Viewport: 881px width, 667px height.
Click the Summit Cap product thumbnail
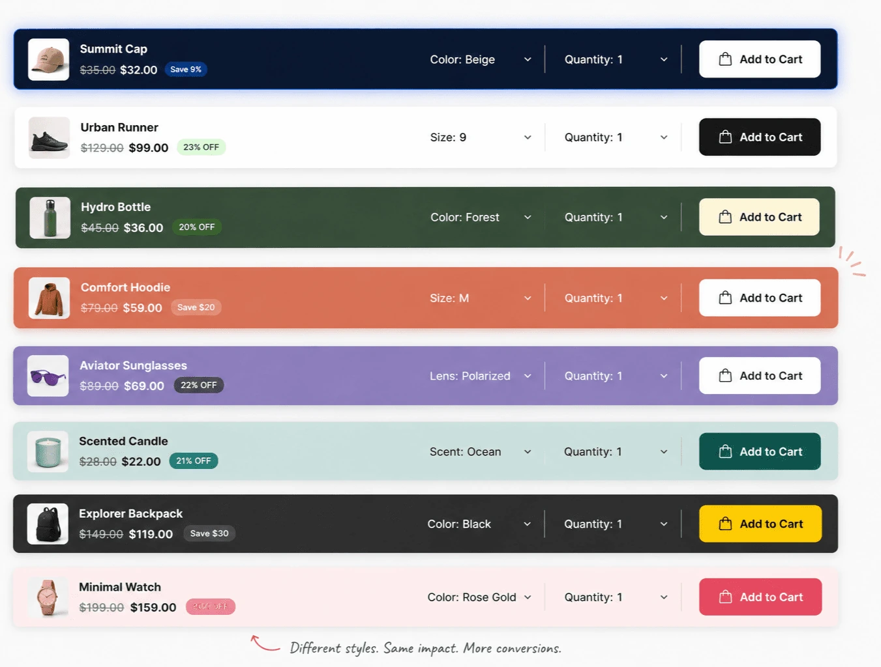49,59
